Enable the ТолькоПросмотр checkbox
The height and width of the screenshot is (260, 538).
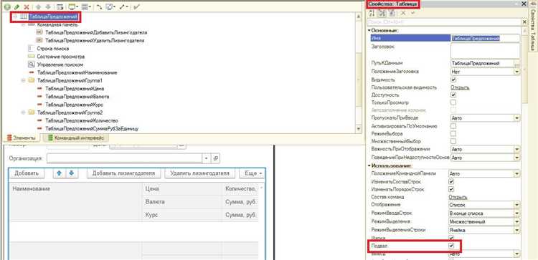point(453,102)
